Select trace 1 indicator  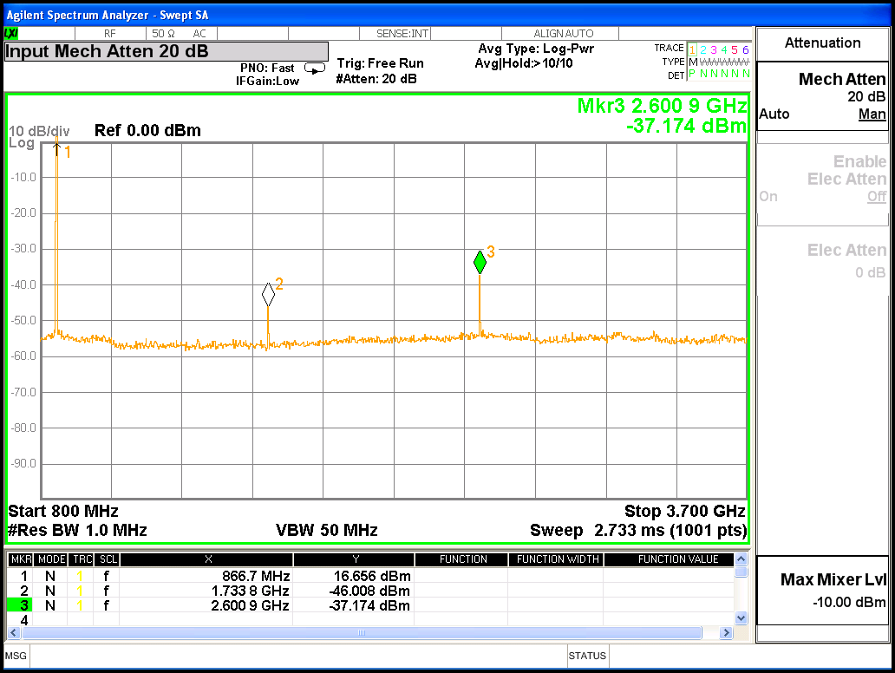tap(692, 49)
